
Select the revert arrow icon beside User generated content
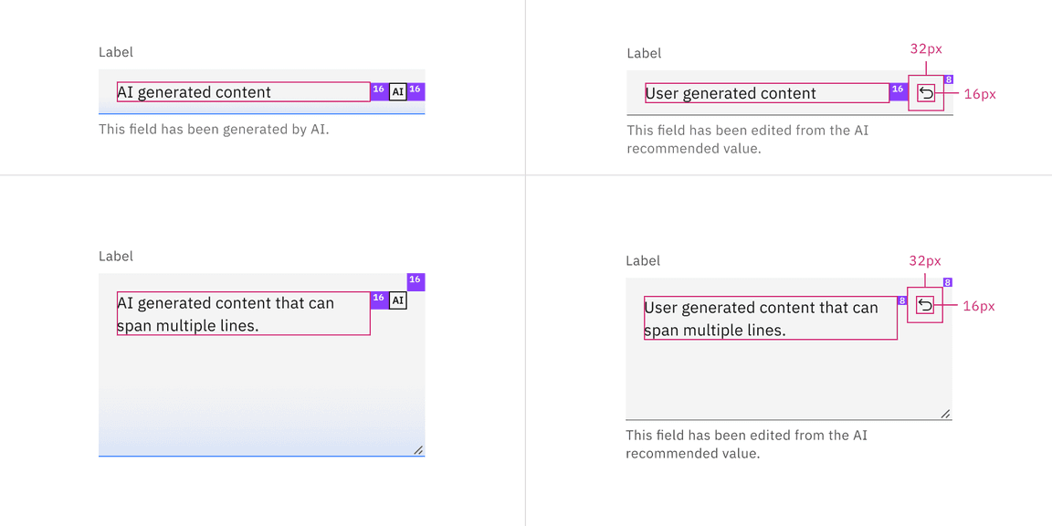tap(926, 93)
